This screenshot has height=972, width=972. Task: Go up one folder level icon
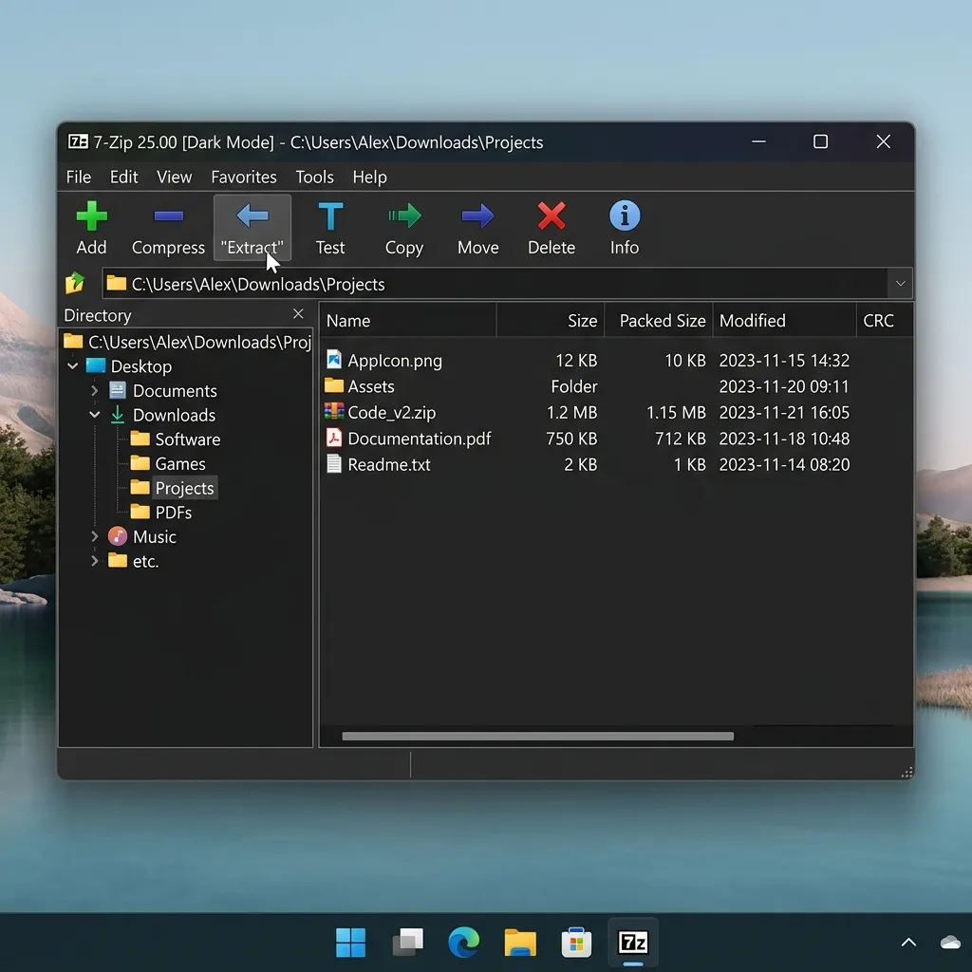[75, 283]
